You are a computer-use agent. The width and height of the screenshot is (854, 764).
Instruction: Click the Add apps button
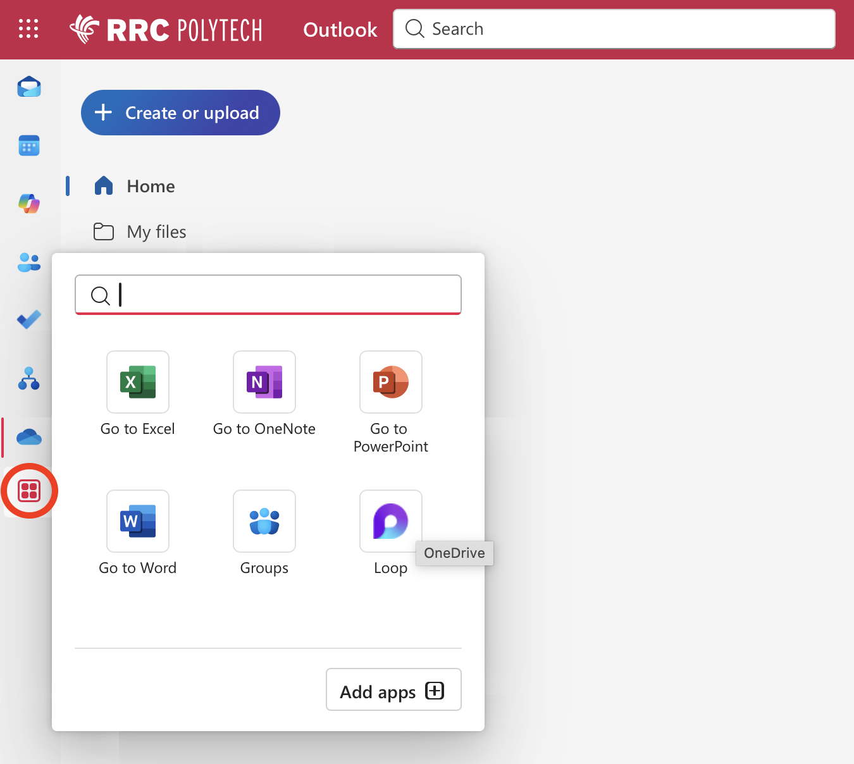[393, 690]
